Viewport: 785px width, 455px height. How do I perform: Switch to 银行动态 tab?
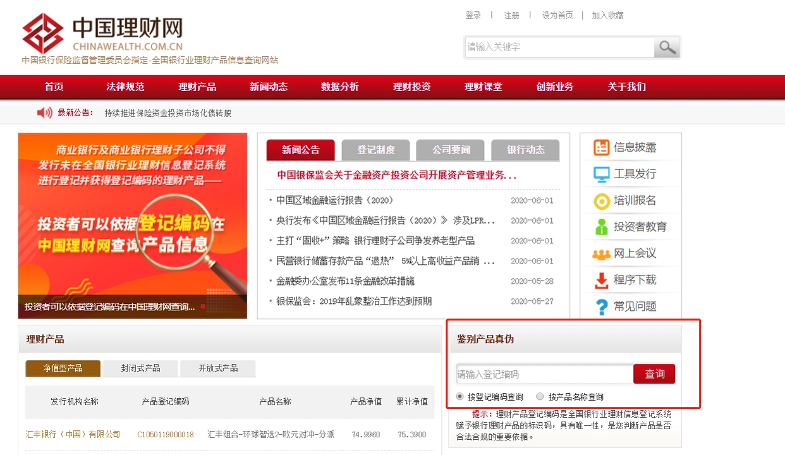(x=526, y=150)
